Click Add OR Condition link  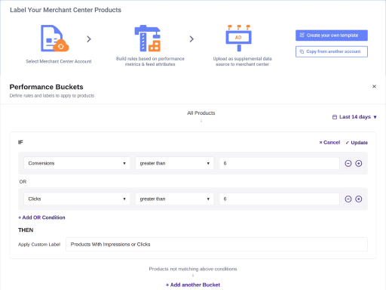[x=41, y=217]
